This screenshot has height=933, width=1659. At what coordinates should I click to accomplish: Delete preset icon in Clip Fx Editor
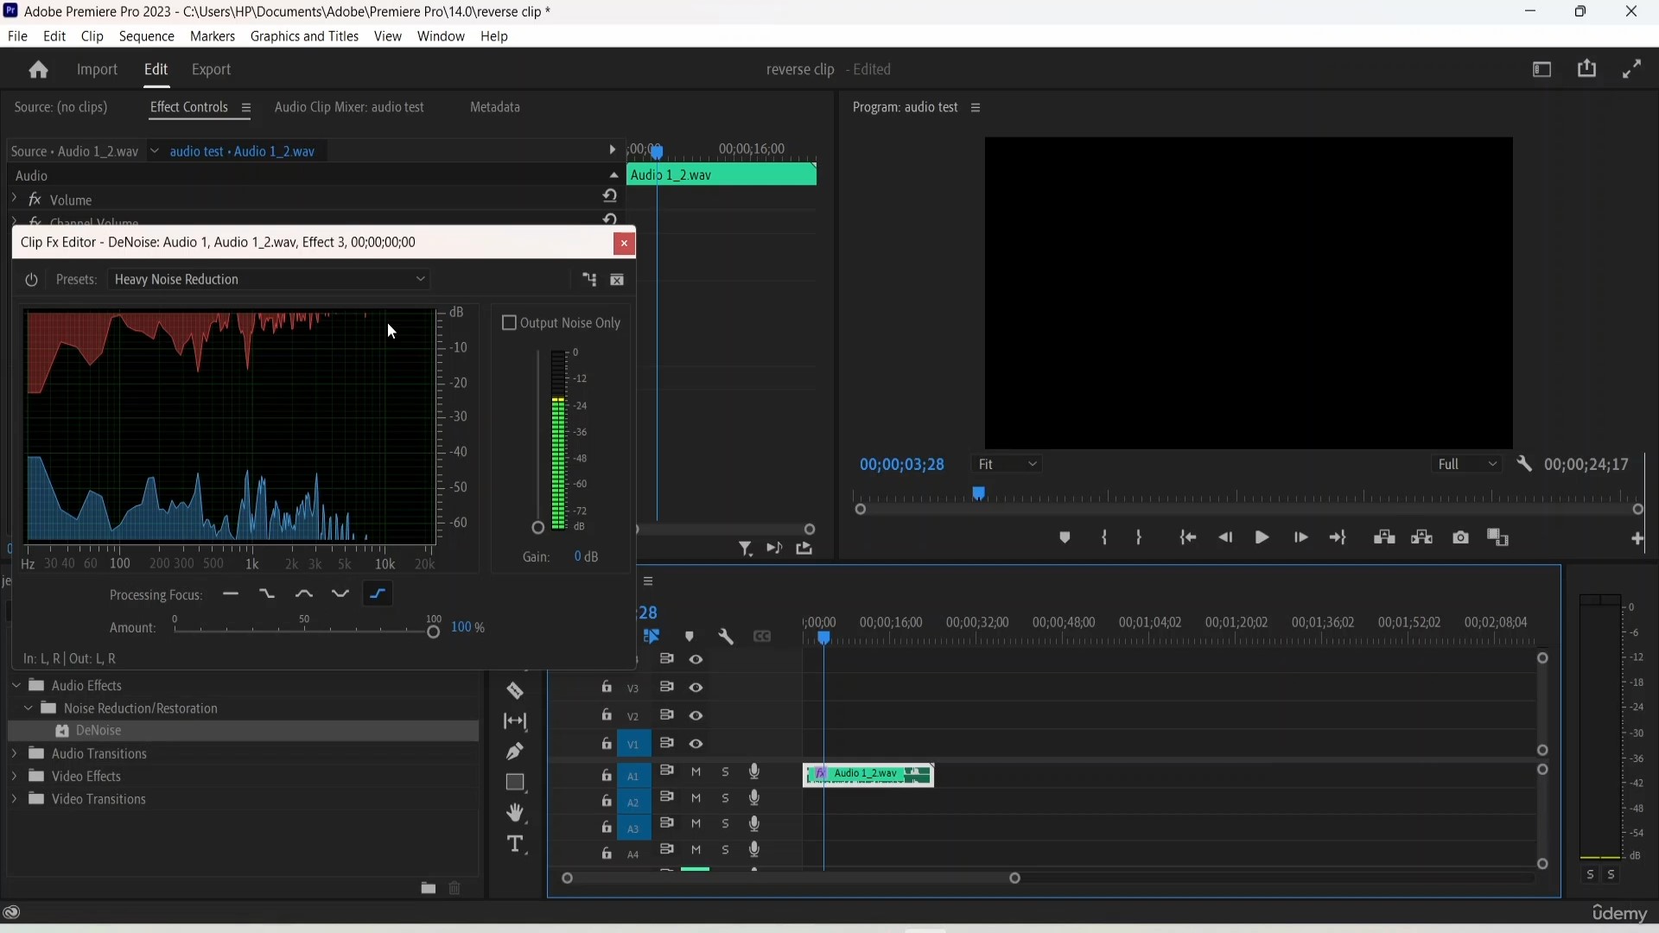coord(619,282)
